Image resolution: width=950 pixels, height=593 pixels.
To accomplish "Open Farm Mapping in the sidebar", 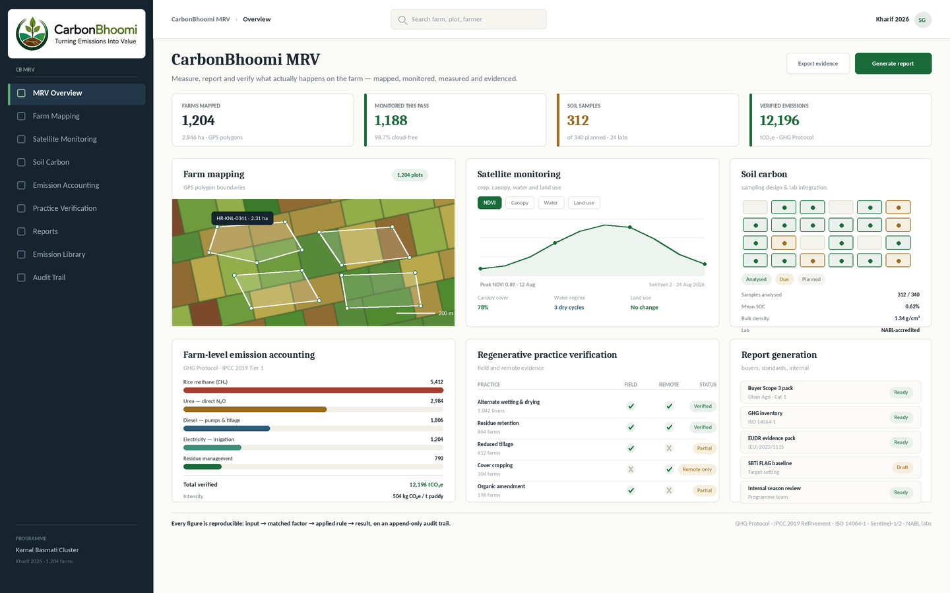I will tap(77, 116).
